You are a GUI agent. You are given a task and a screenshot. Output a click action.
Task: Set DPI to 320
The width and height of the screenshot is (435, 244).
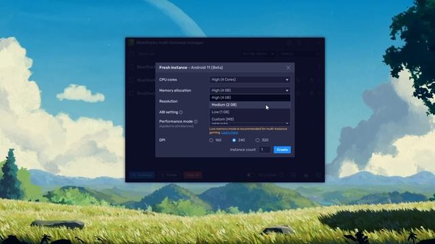(x=258, y=140)
